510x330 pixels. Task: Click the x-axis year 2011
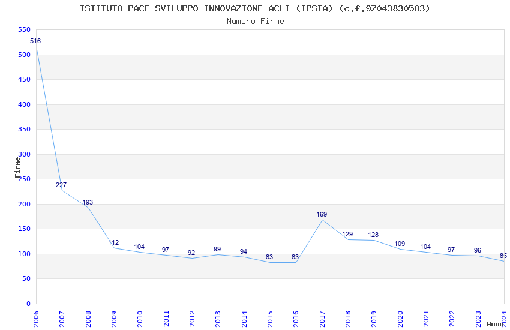(x=166, y=319)
